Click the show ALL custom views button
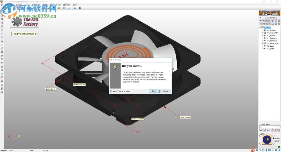Viewport: 281px width, 152px height. [x=265, y=130]
